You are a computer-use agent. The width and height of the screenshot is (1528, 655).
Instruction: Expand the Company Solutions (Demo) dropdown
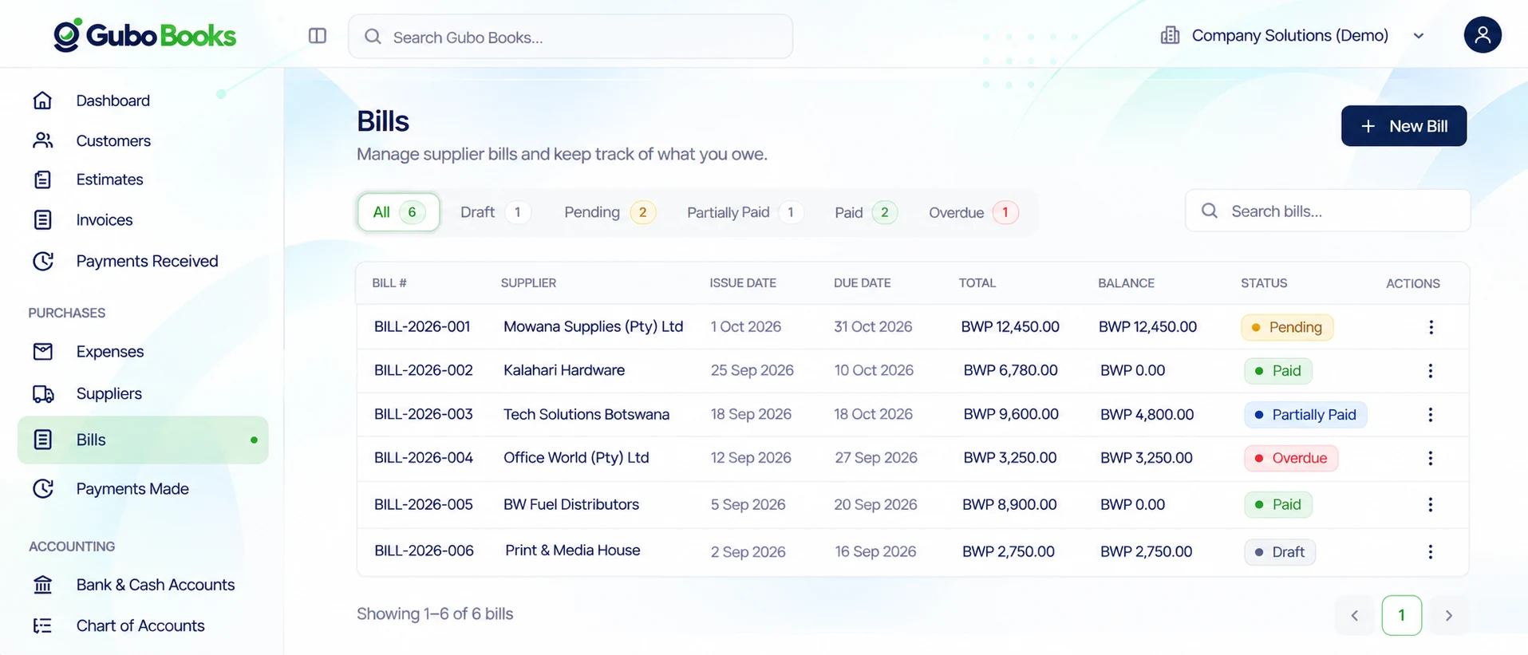click(x=1293, y=36)
